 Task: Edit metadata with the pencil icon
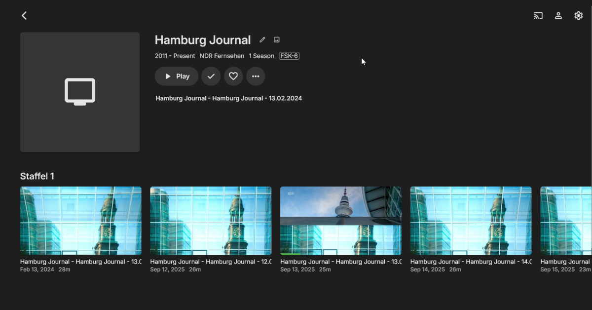click(262, 39)
